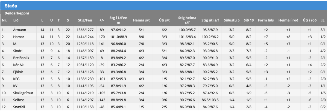The image size is (328, 111).
Task: Open Breiðablik team entry
Action: pyautogui.click(x=20, y=58)
